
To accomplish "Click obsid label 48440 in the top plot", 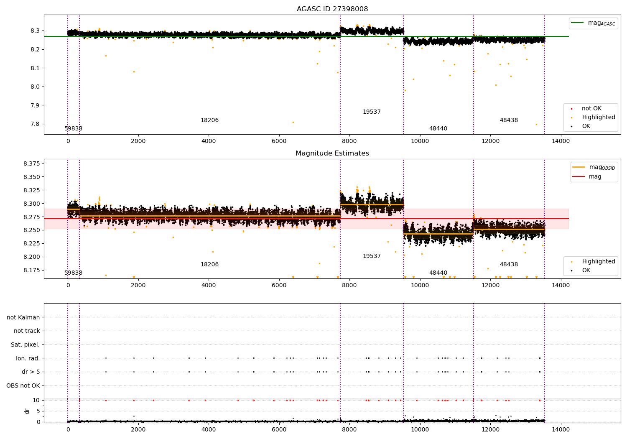I will click(x=438, y=129).
